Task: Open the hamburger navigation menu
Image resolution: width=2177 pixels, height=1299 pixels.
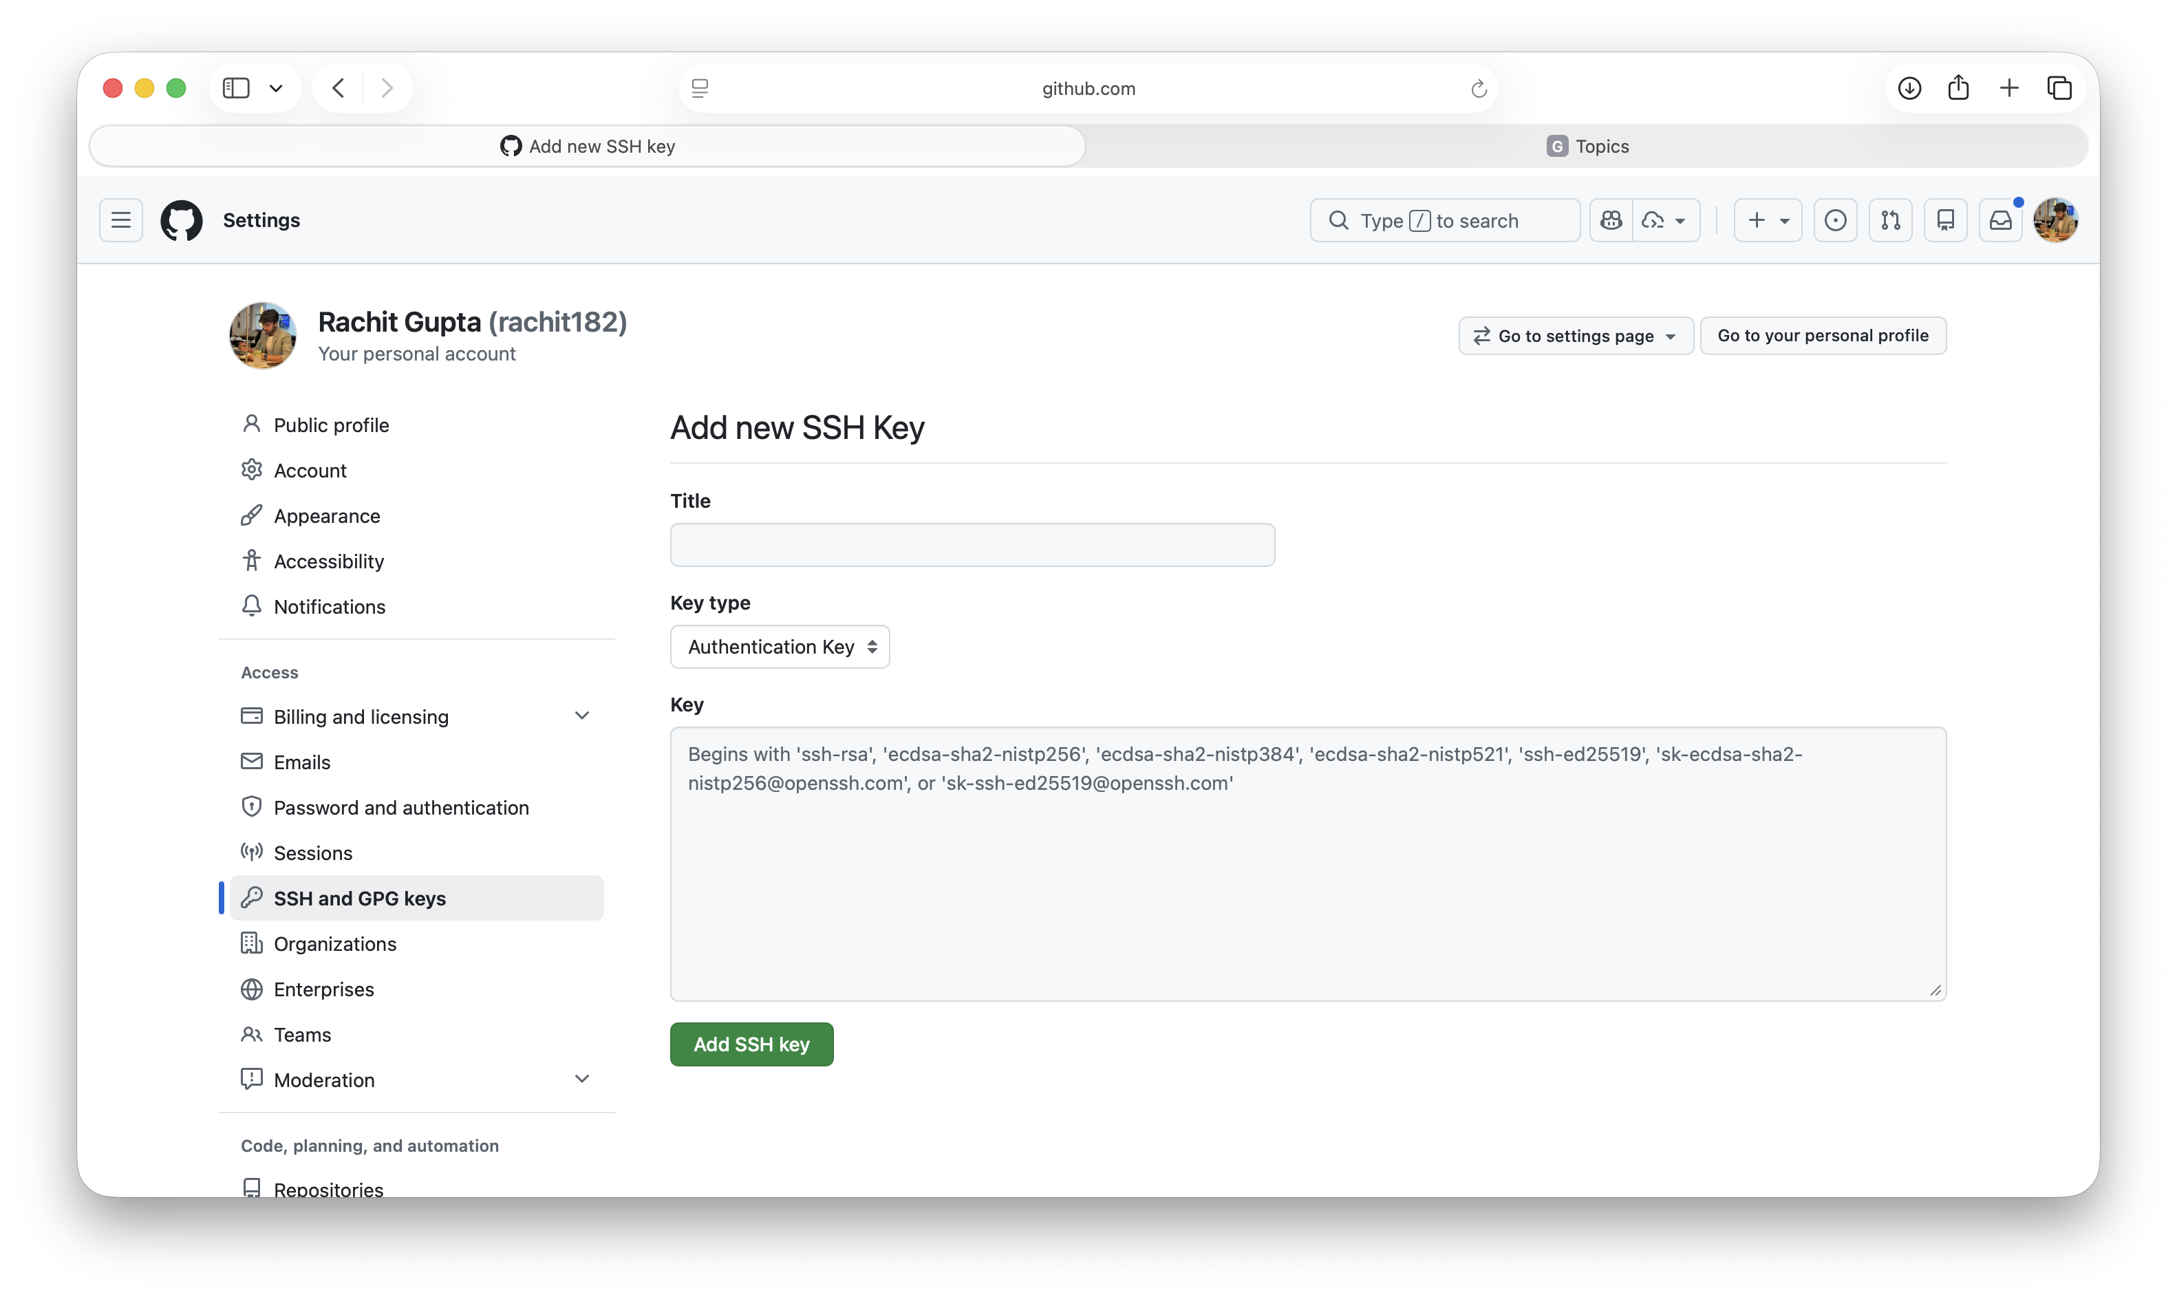Action: click(x=121, y=219)
